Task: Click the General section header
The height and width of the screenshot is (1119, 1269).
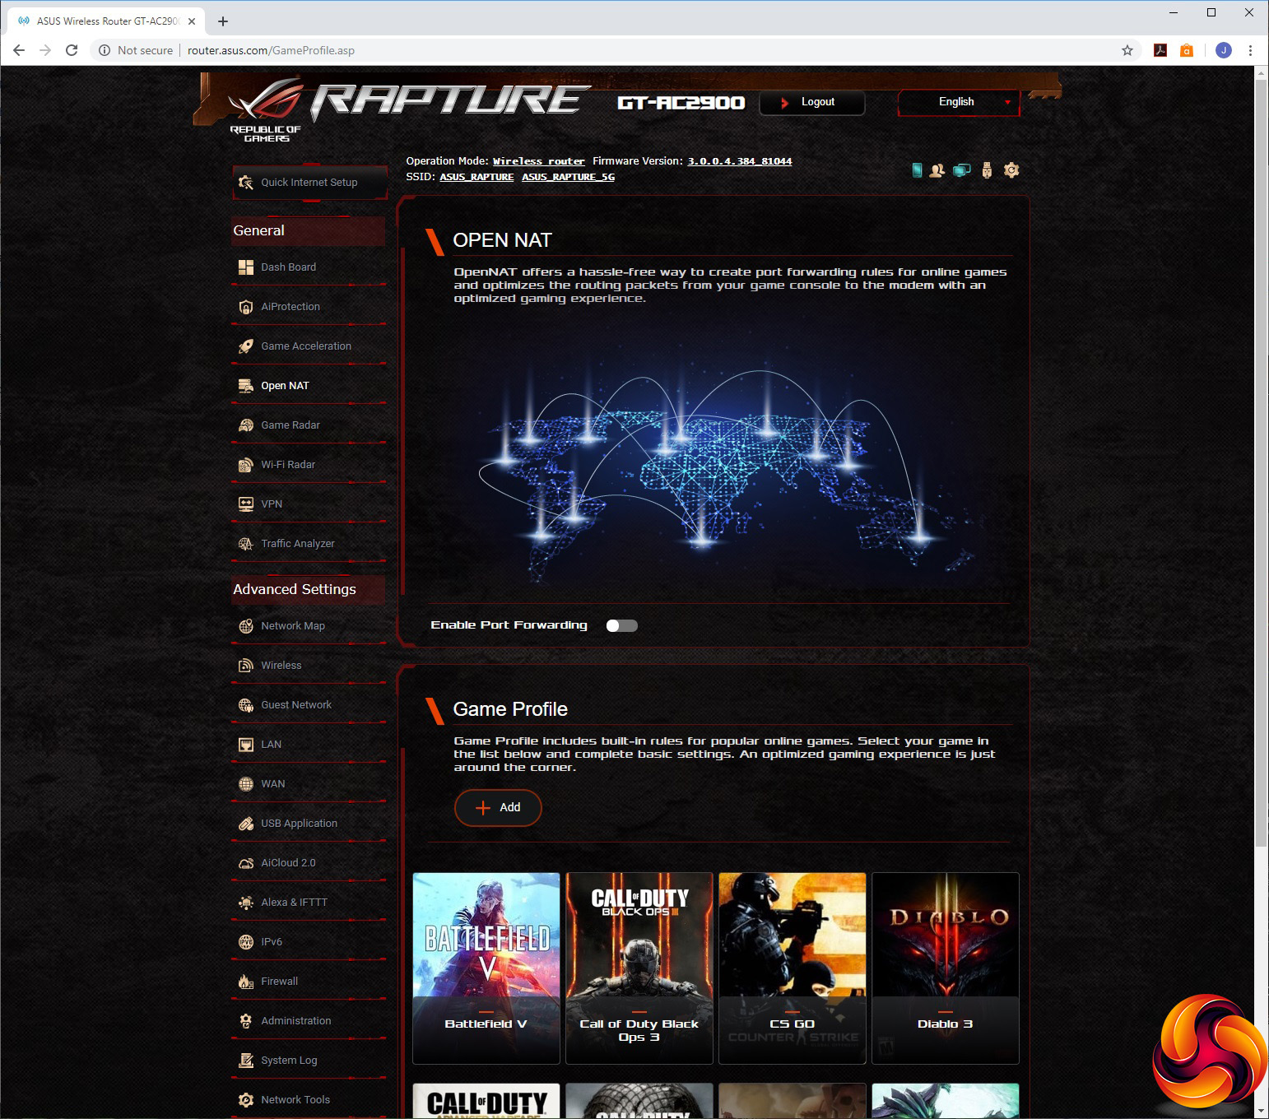Action: pyautogui.click(x=309, y=231)
